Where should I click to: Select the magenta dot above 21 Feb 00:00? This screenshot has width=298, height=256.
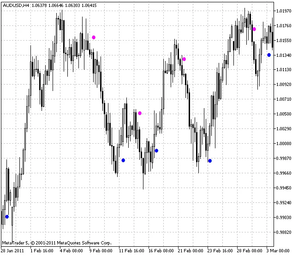[x=184, y=59]
